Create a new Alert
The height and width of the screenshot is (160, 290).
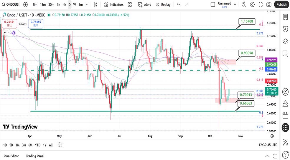pyautogui.click(x=144, y=4)
